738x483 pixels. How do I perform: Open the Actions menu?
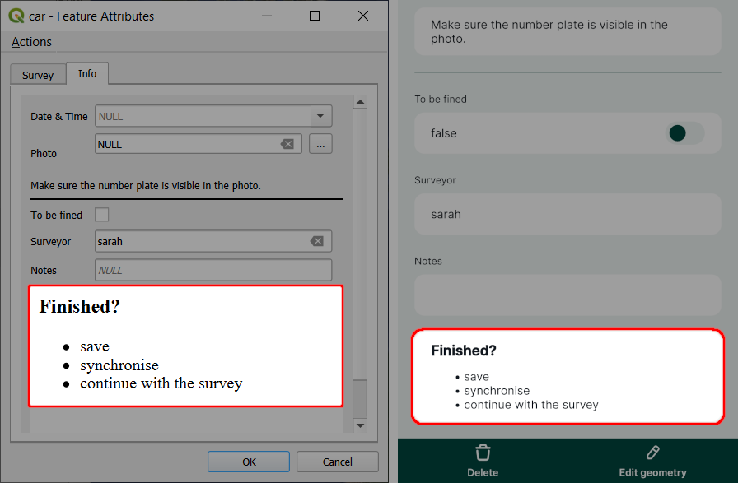tap(30, 41)
